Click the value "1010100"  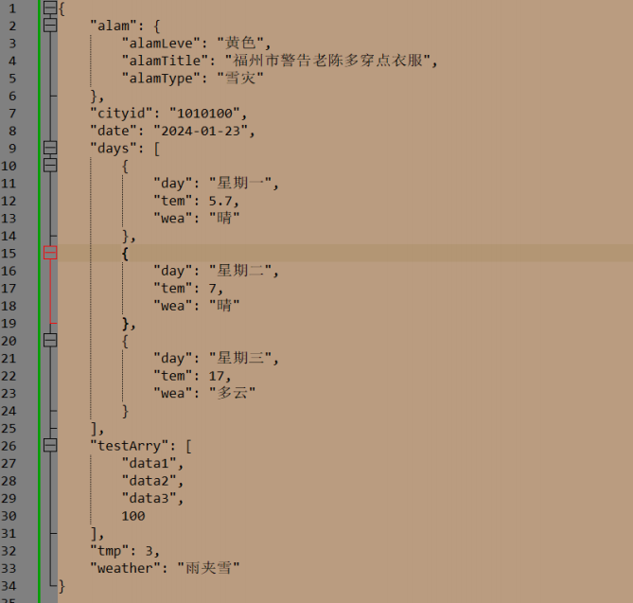[x=204, y=113]
